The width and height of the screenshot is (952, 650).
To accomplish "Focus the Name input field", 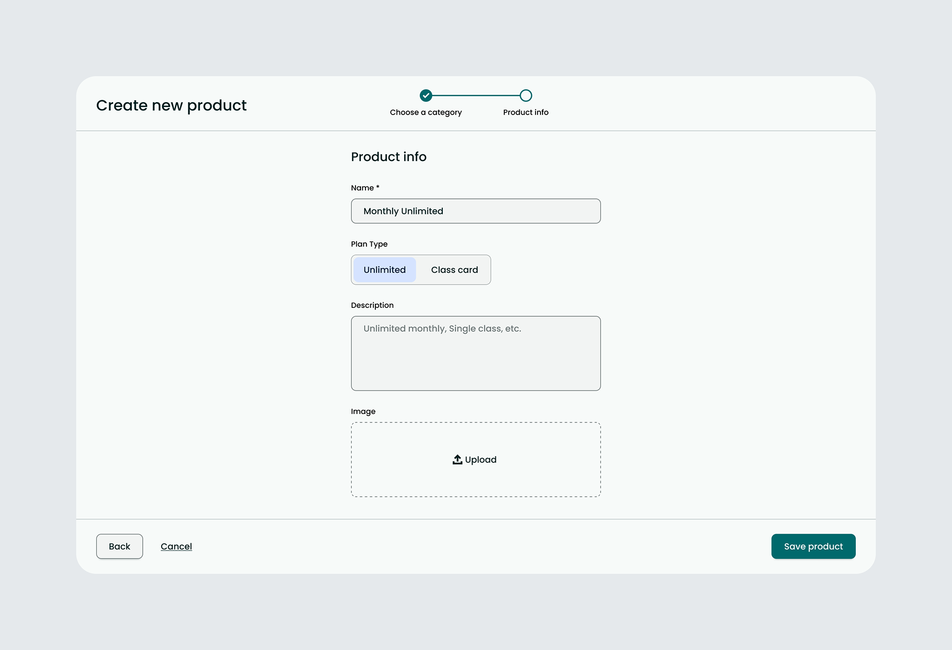I will (x=476, y=211).
